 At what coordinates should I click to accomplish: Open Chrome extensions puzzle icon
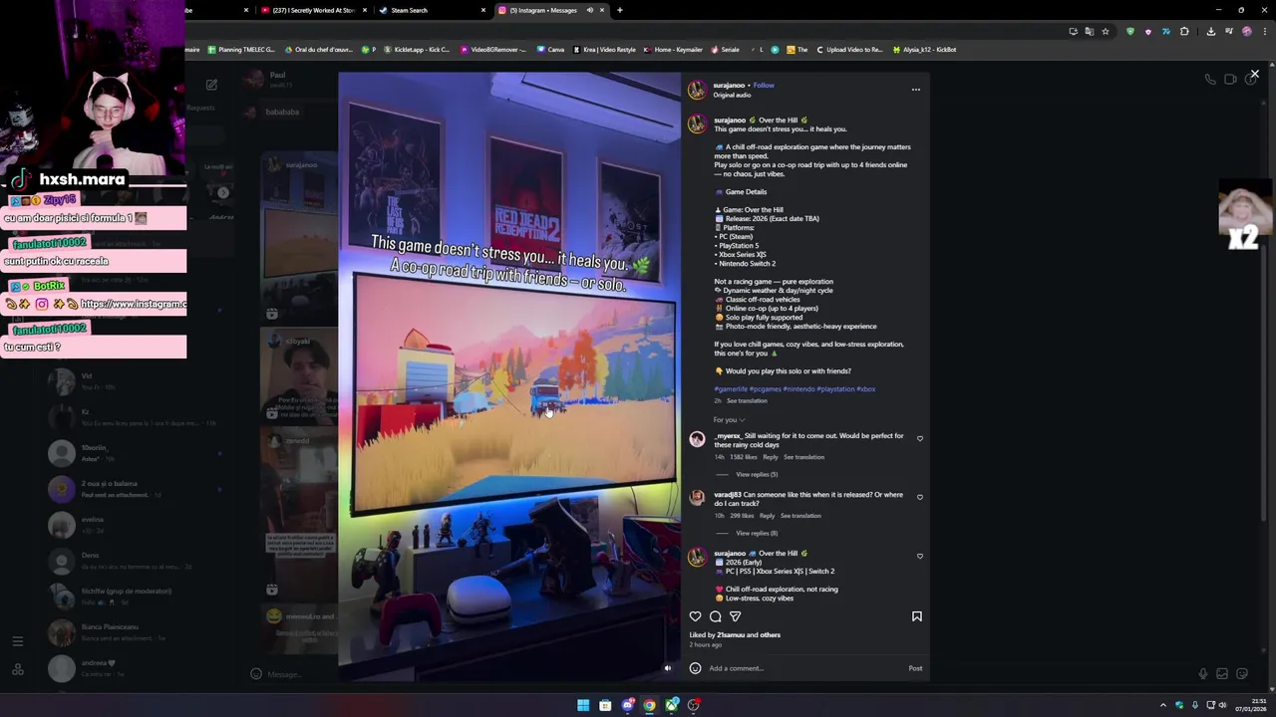(1184, 31)
